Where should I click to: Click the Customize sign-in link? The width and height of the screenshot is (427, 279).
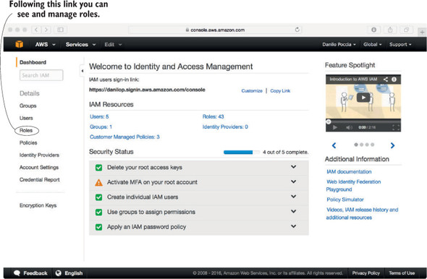pos(252,91)
